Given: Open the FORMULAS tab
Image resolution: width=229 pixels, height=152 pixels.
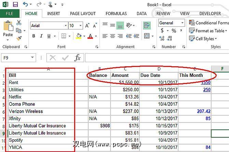Looking at the screenshot, I should click(x=116, y=14).
